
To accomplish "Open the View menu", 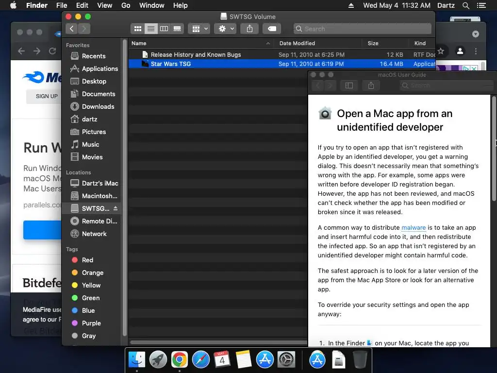I will coord(105,5).
